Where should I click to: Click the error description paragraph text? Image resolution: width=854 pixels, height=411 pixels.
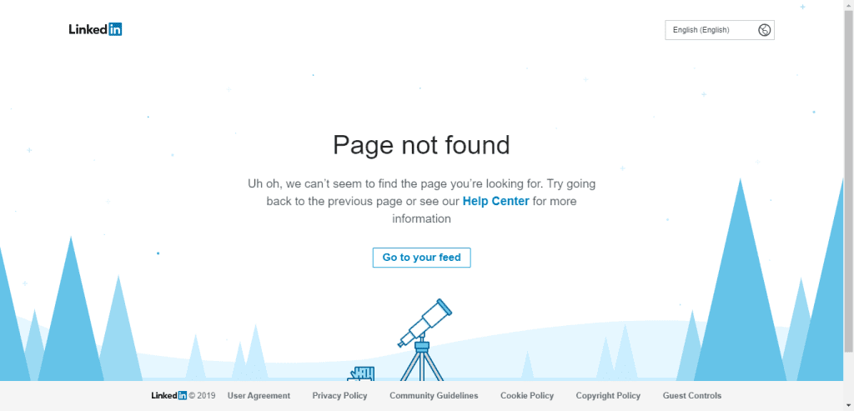tap(421, 201)
